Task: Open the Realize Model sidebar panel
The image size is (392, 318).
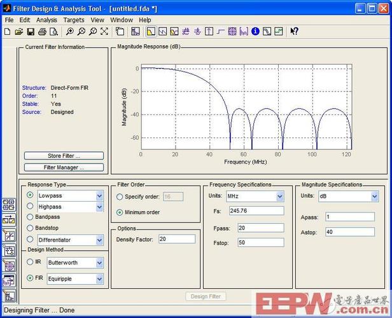Action: coord(9,251)
